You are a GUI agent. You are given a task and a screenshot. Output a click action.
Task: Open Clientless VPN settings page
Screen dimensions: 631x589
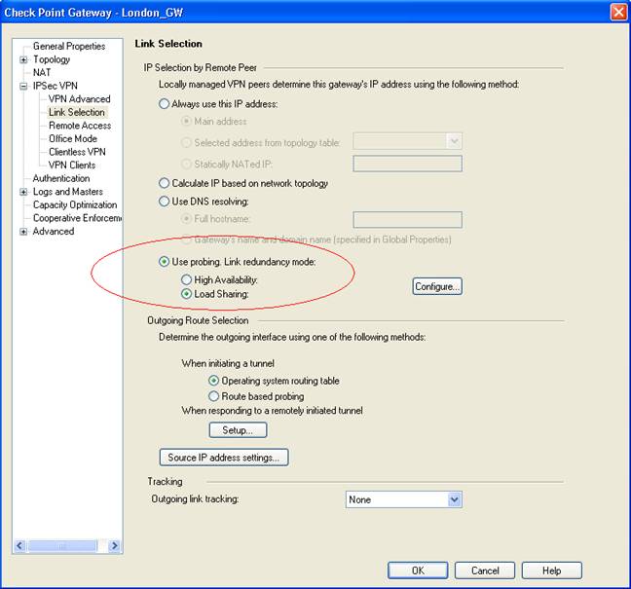click(x=77, y=152)
